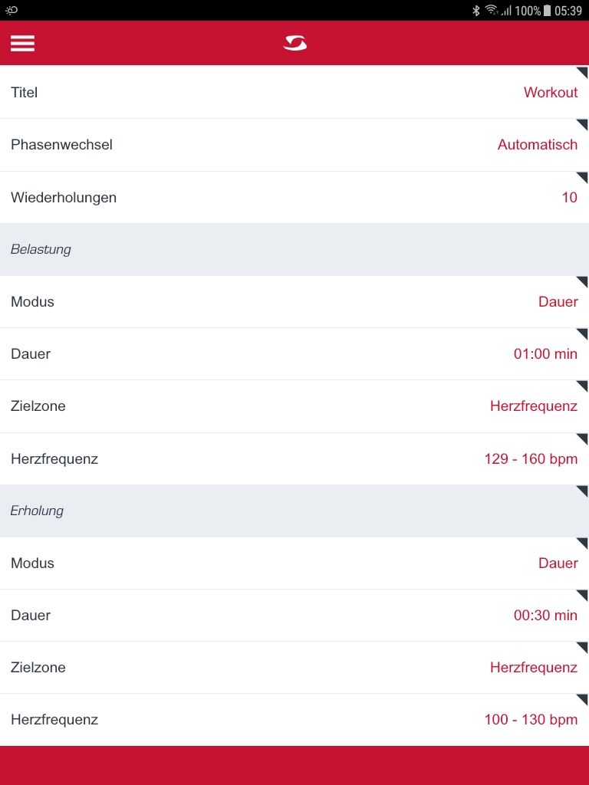Tap the Sigma logo in header
Image resolution: width=589 pixels, height=785 pixels.
coord(294,43)
